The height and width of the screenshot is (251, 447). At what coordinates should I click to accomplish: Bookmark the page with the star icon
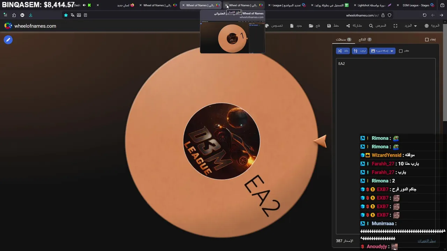click(x=66, y=15)
